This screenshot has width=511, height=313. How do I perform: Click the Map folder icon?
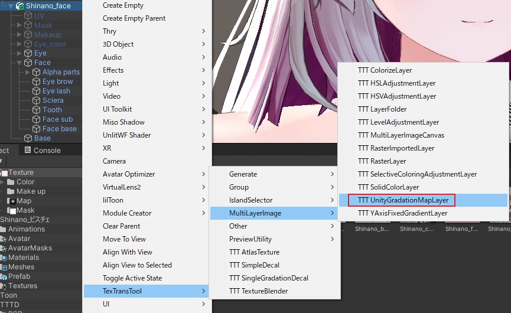pos(11,201)
